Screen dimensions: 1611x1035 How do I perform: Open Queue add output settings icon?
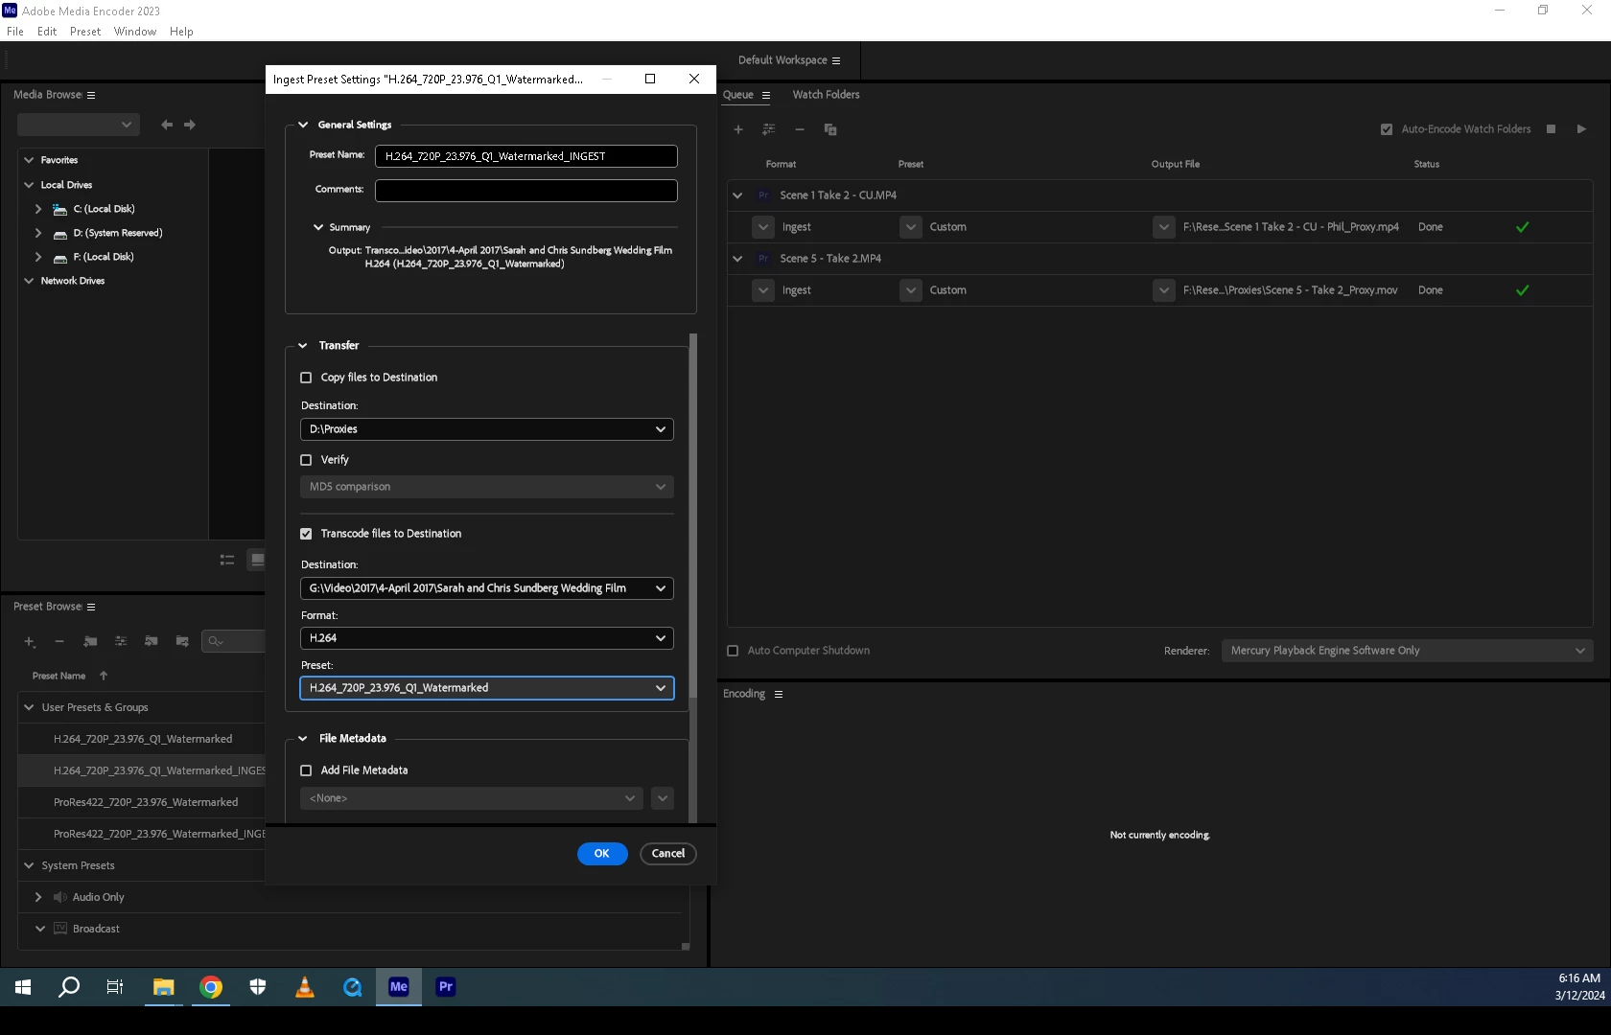coord(769,129)
